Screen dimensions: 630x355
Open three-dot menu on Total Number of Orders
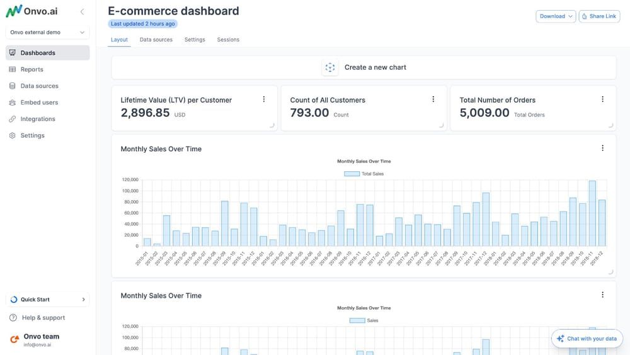(x=602, y=99)
